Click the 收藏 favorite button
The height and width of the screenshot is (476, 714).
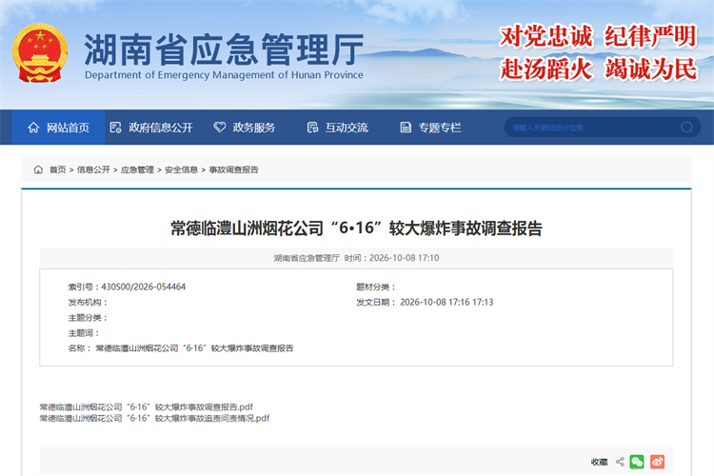click(x=599, y=462)
